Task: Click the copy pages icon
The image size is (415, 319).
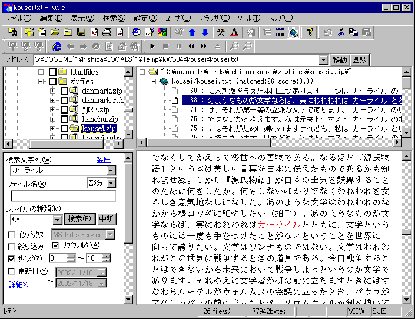Action: click(x=354, y=32)
